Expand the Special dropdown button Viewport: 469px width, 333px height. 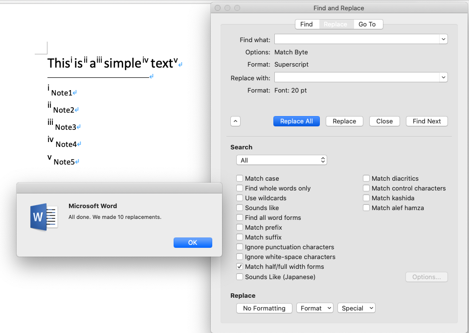356,308
